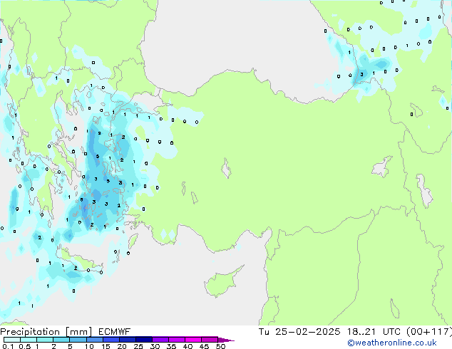Click the date 'Tu 25-02-2025' text
Image resolution: width=452 pixels, height=349 pixels.
tap(299, 332)
